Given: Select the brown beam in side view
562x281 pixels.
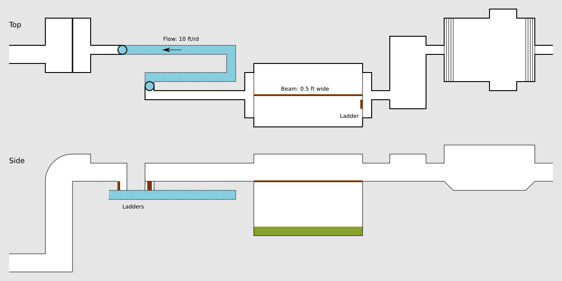Looking at the screenshot, I should (x=308, y=181).
